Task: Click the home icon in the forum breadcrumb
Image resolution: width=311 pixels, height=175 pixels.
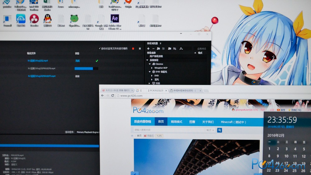Action: (x=132, y=136)
